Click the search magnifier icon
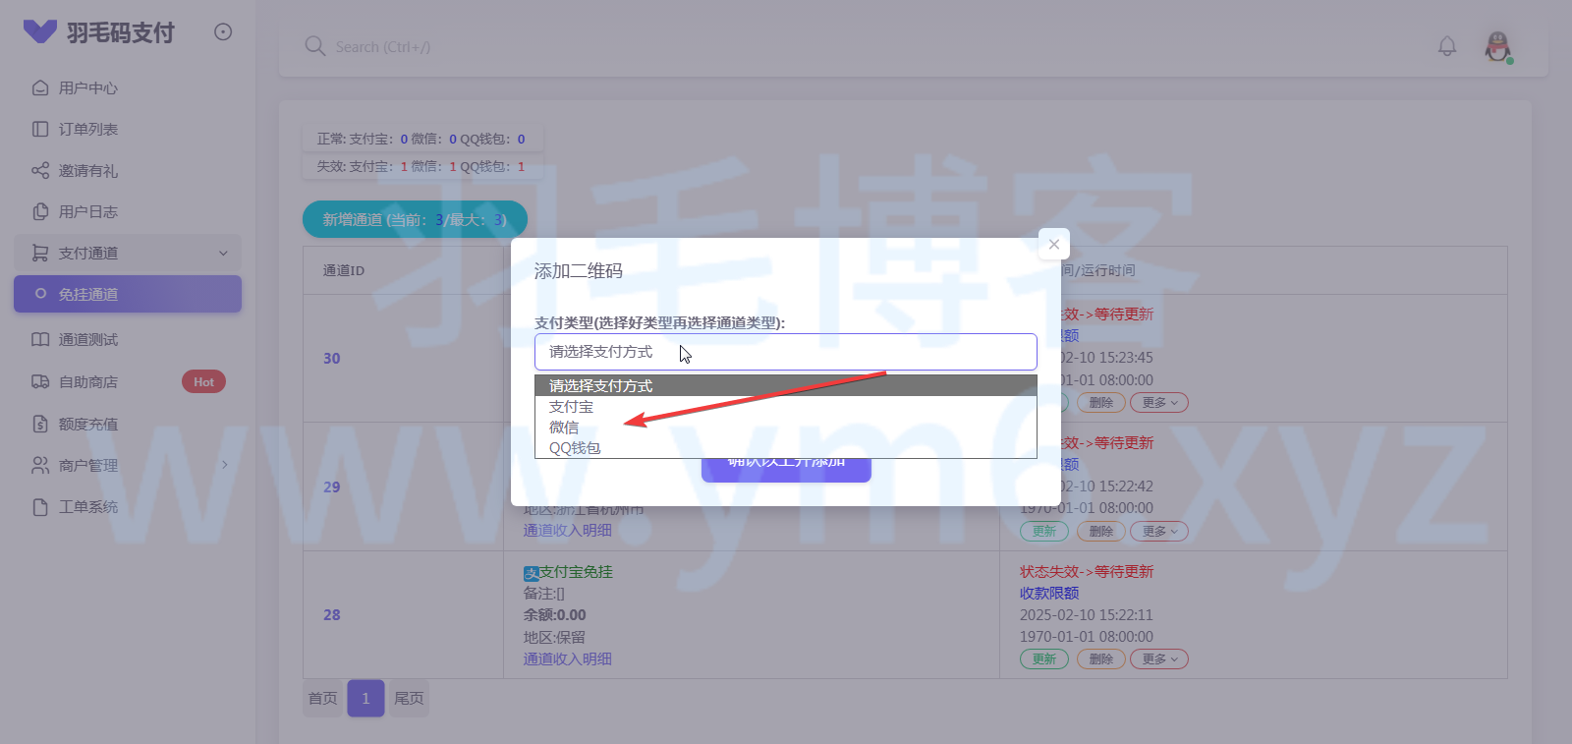The width and height of the screenshot is (1572, 744). [314, 46]
